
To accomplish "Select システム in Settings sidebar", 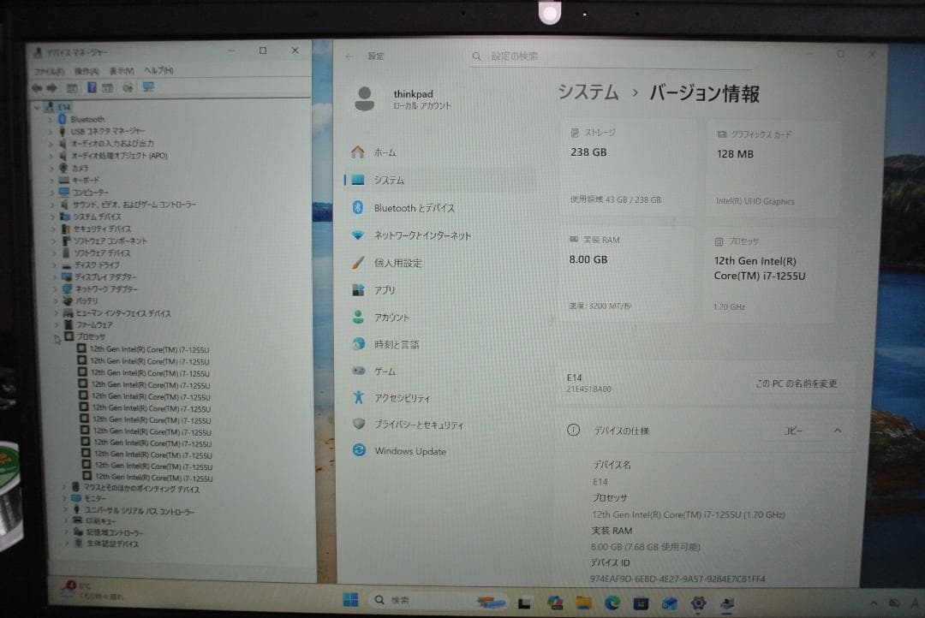I will tap(439, 180).
